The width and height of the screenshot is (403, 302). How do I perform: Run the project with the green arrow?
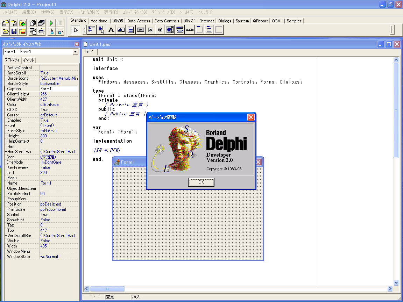click(x=51, y=22)
